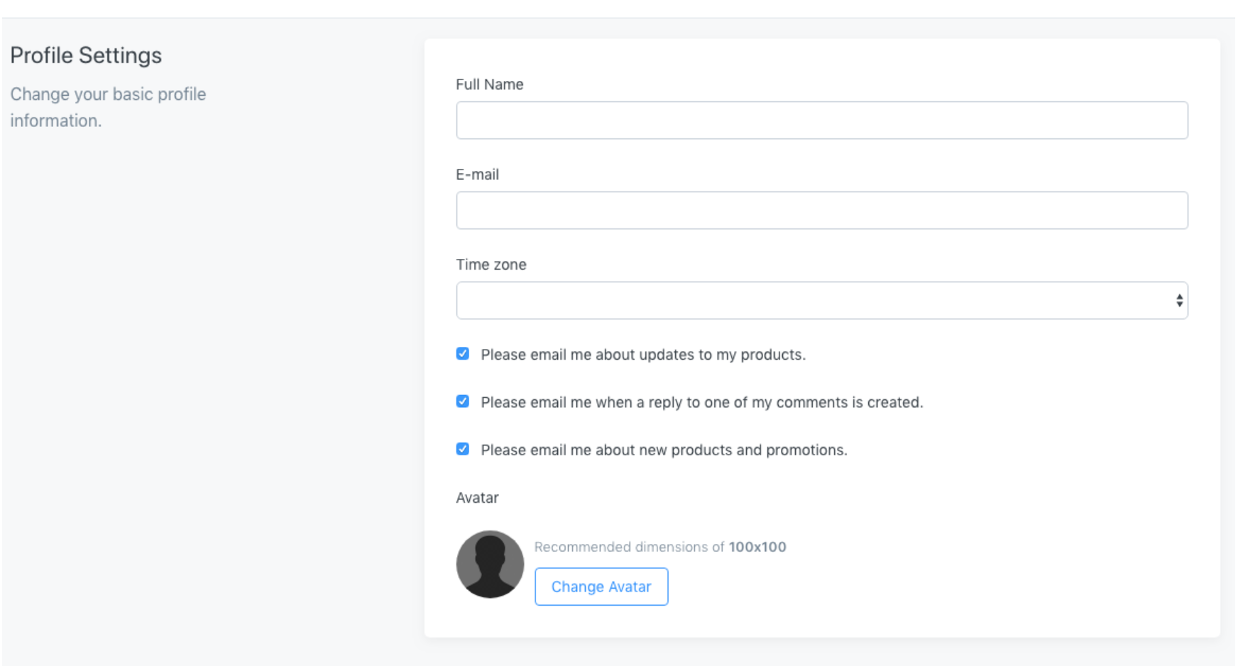The height and width of the screenshot is (666, 1248).
Task: Click the Profile Settings heading
Action: tap(86, 55)
